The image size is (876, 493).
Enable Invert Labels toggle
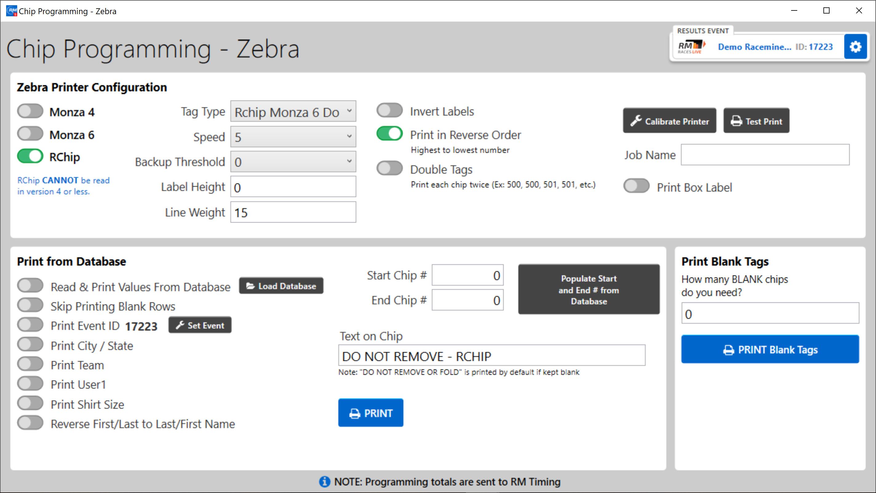(389, 110)
